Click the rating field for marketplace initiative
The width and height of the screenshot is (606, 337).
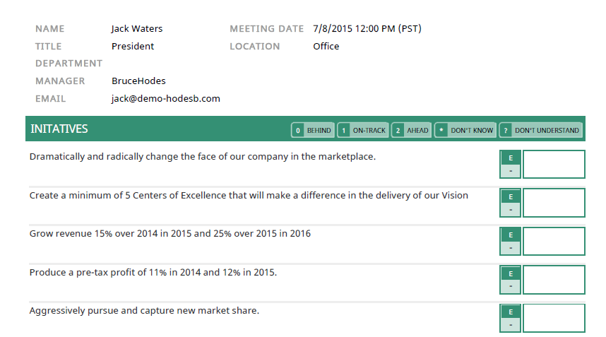[x=554, y=165]
